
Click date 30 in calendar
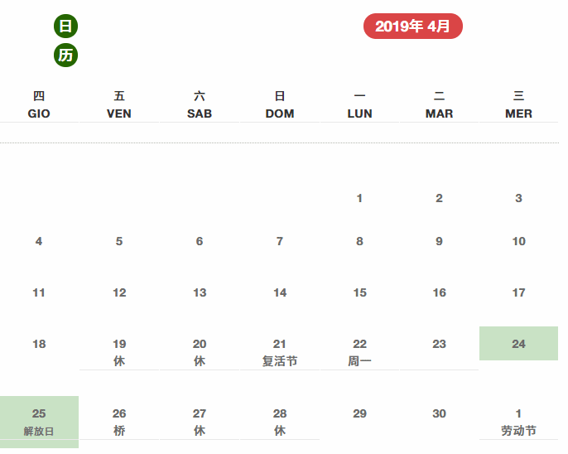[x=439, y=413]
